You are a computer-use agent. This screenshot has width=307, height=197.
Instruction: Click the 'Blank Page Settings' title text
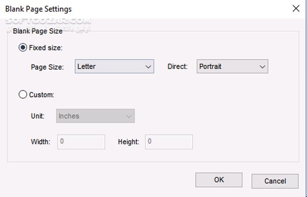[39, 9]
